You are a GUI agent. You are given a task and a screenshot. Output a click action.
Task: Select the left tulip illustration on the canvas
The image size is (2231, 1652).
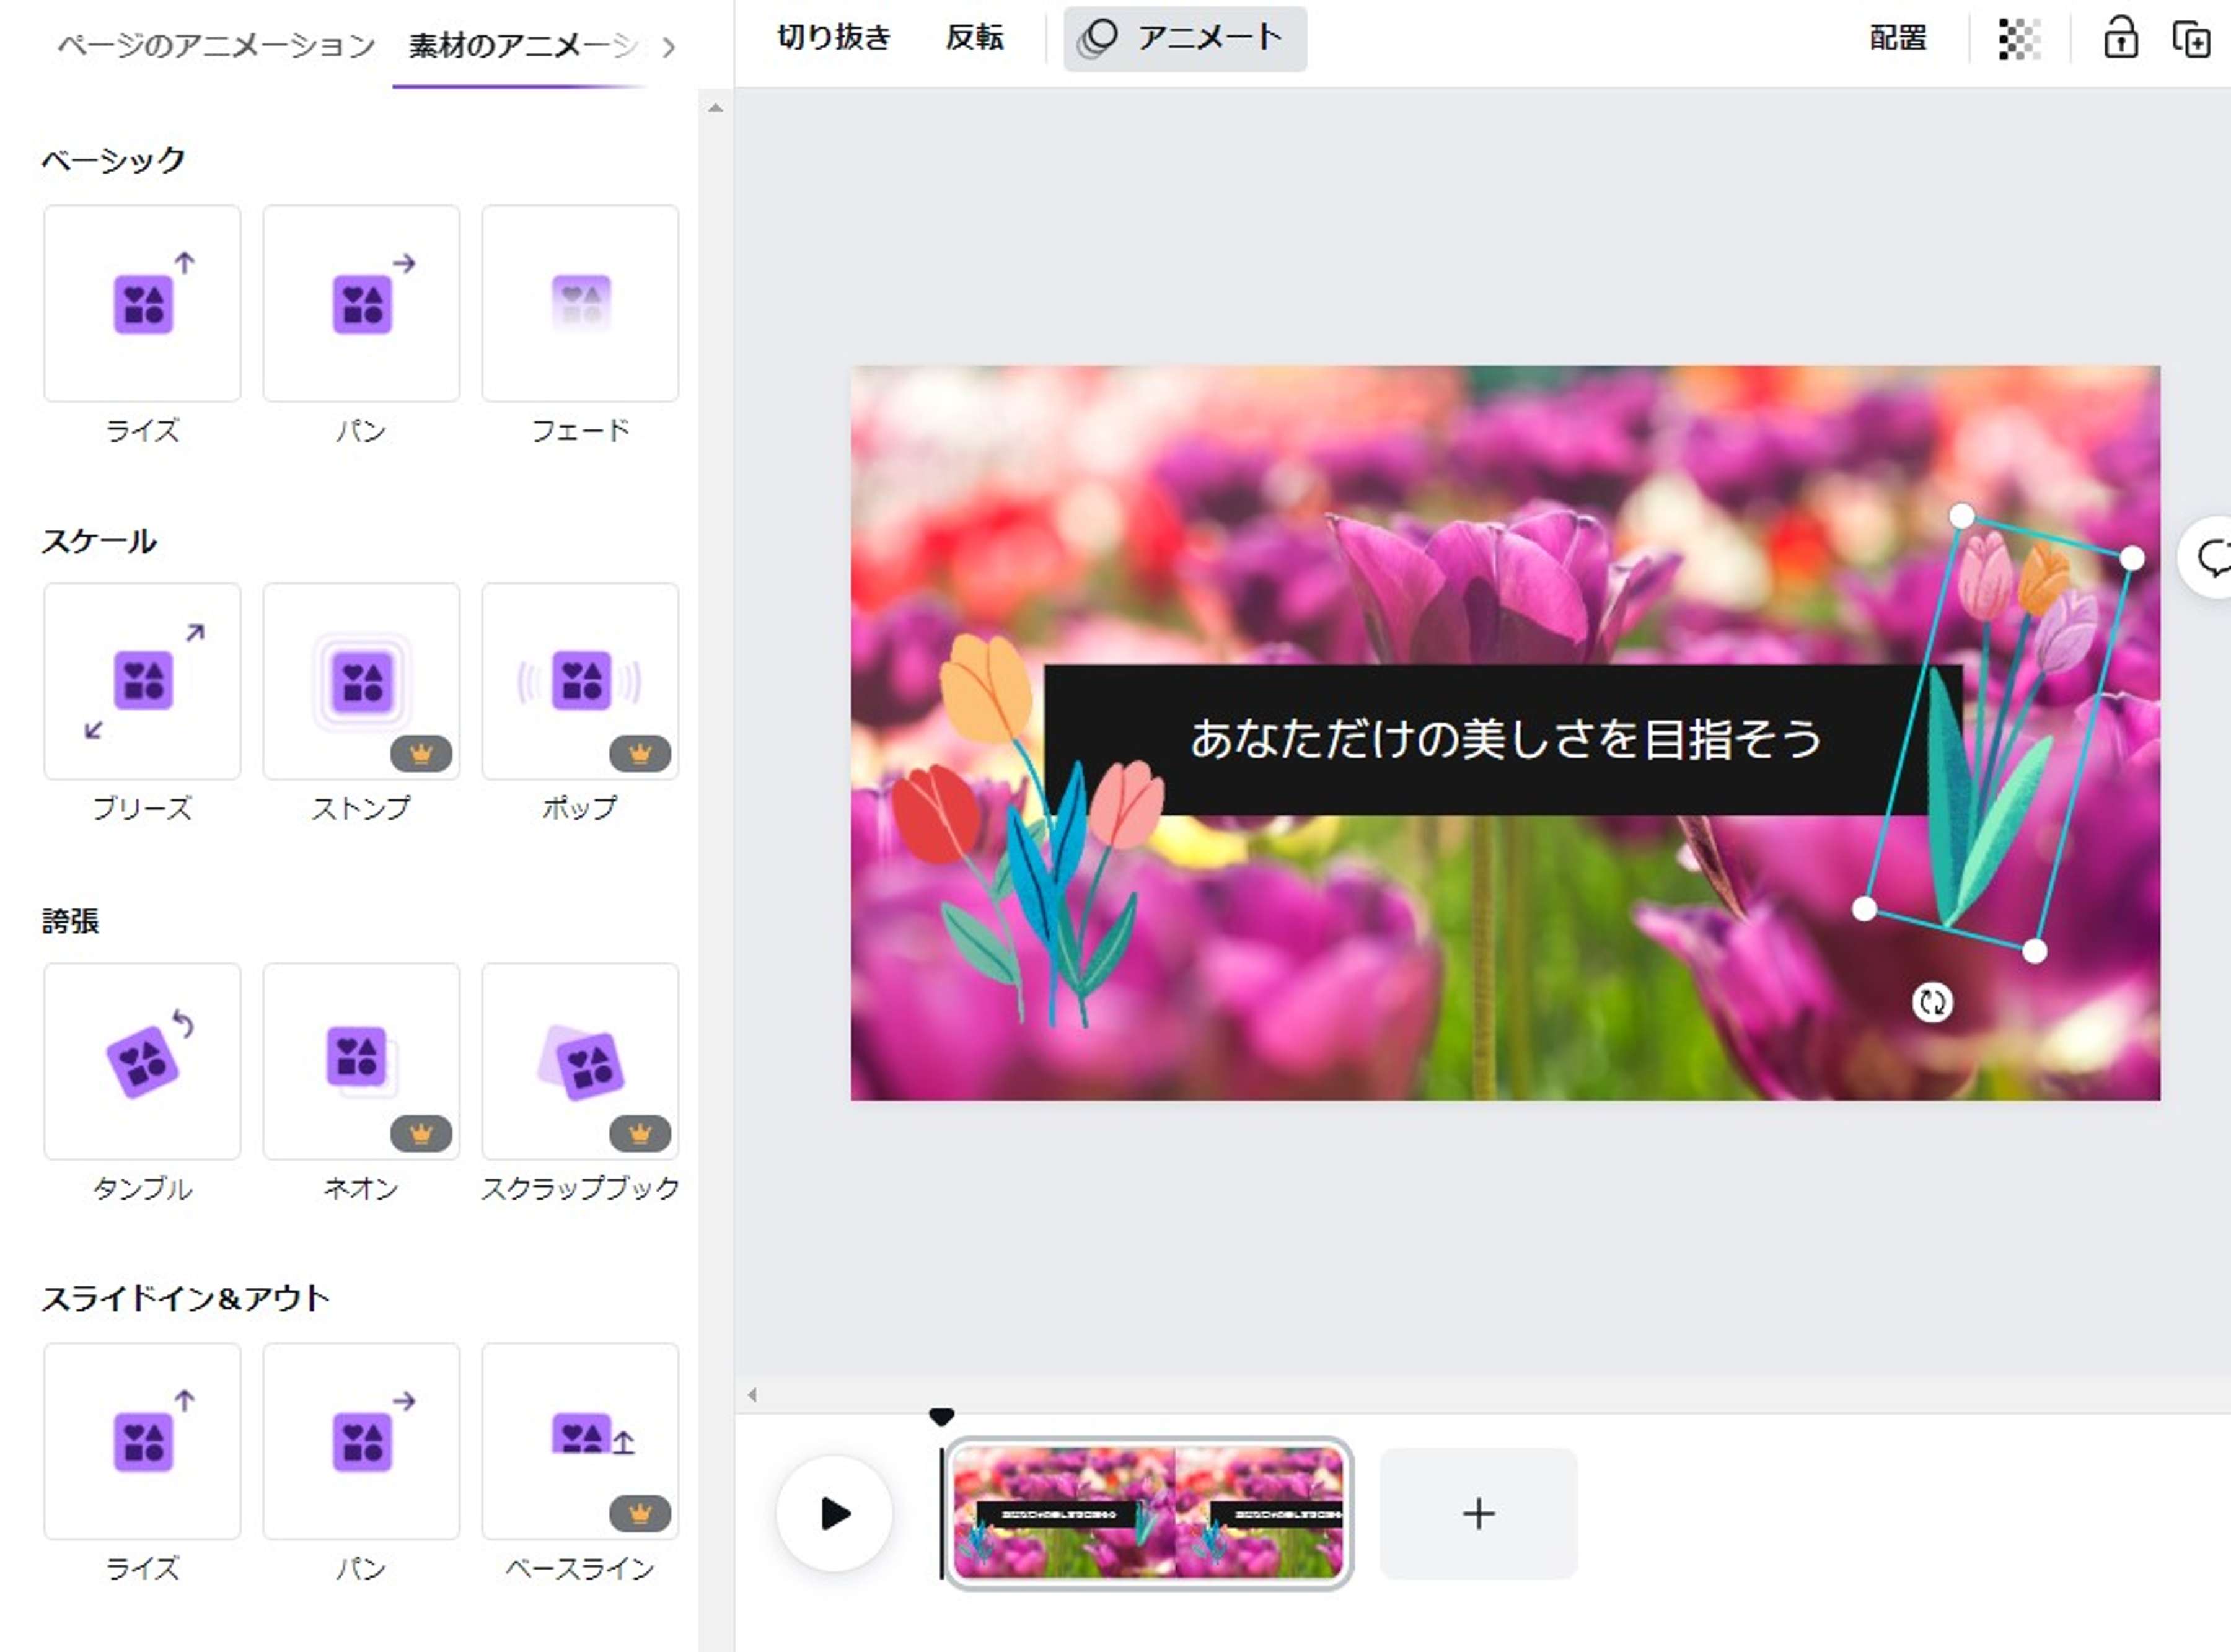coord(1028,830)
